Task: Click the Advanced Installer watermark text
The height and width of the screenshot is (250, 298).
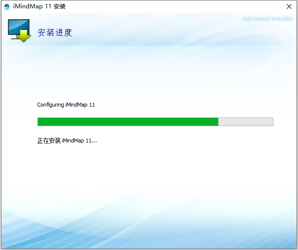Action: [268, 19]
